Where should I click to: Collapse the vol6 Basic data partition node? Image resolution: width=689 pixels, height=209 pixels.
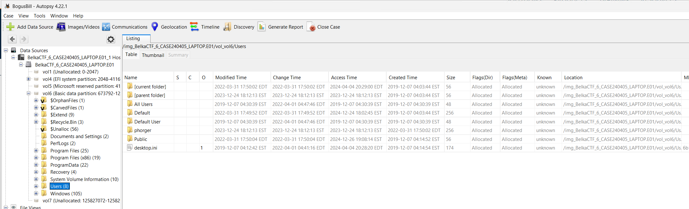click(x=29, y=93)
